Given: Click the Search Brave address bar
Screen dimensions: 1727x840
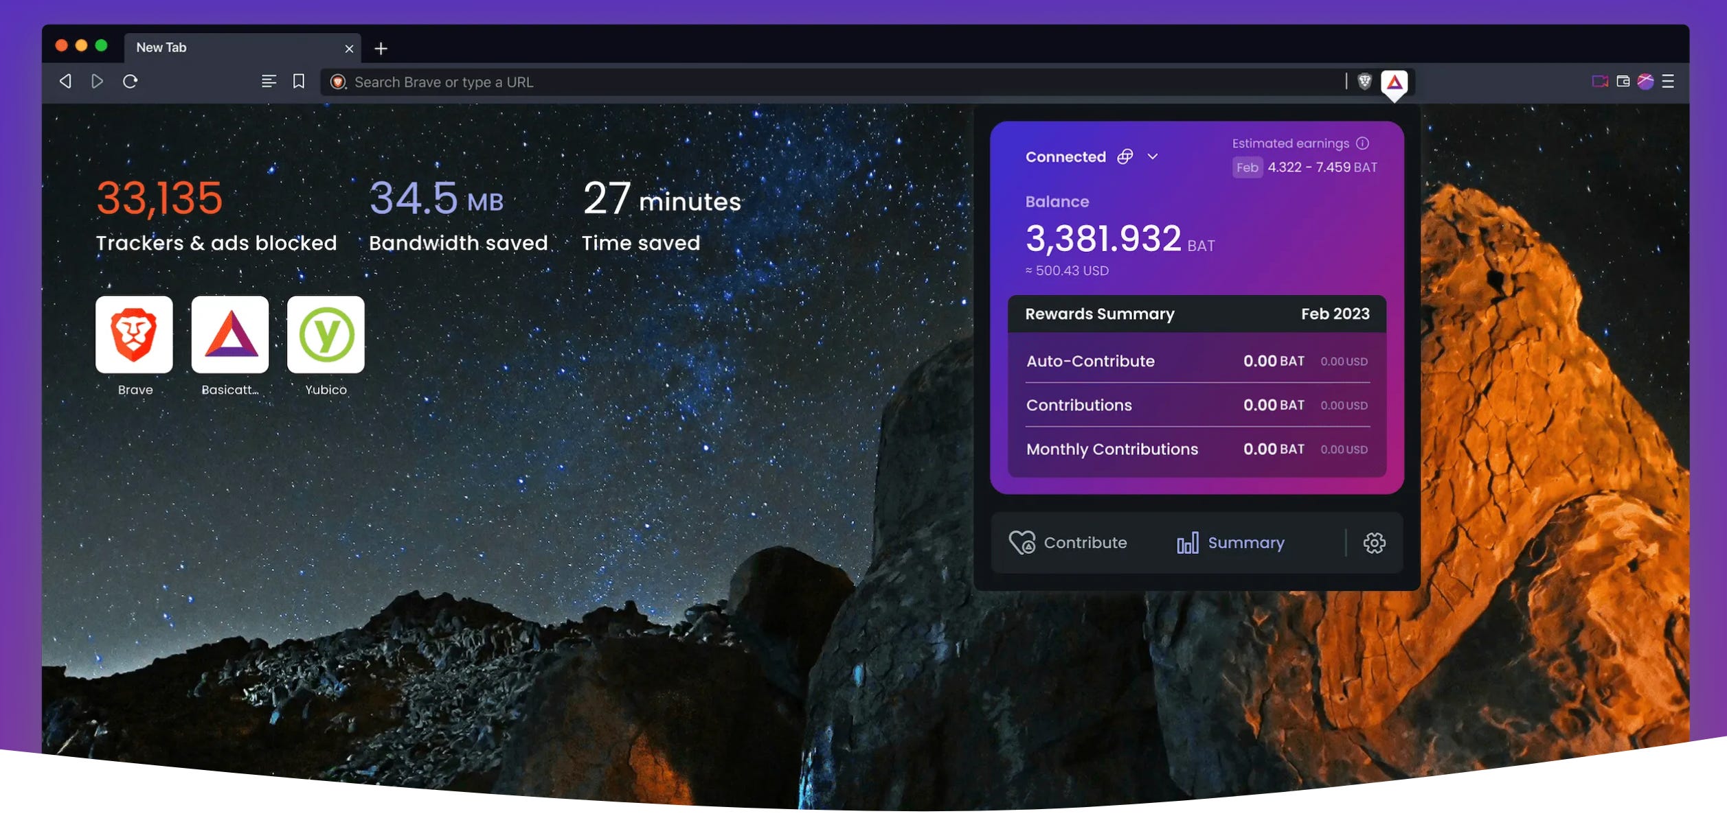Looking at the screenshot, I should tap(824, 82).
